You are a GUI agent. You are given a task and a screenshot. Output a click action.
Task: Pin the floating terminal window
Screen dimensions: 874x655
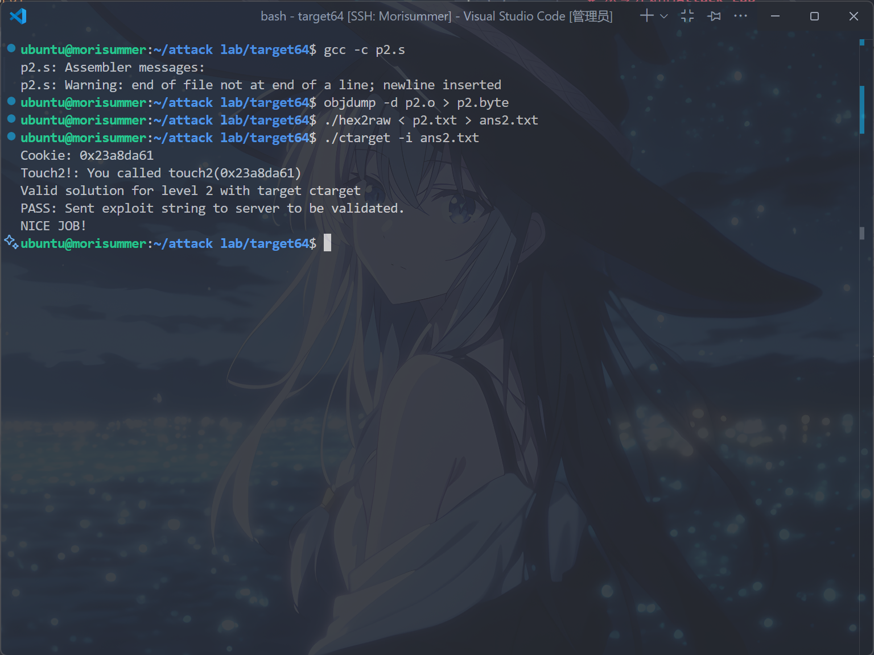(714, 16)
